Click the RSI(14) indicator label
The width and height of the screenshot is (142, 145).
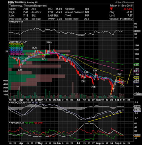(16, 22)
